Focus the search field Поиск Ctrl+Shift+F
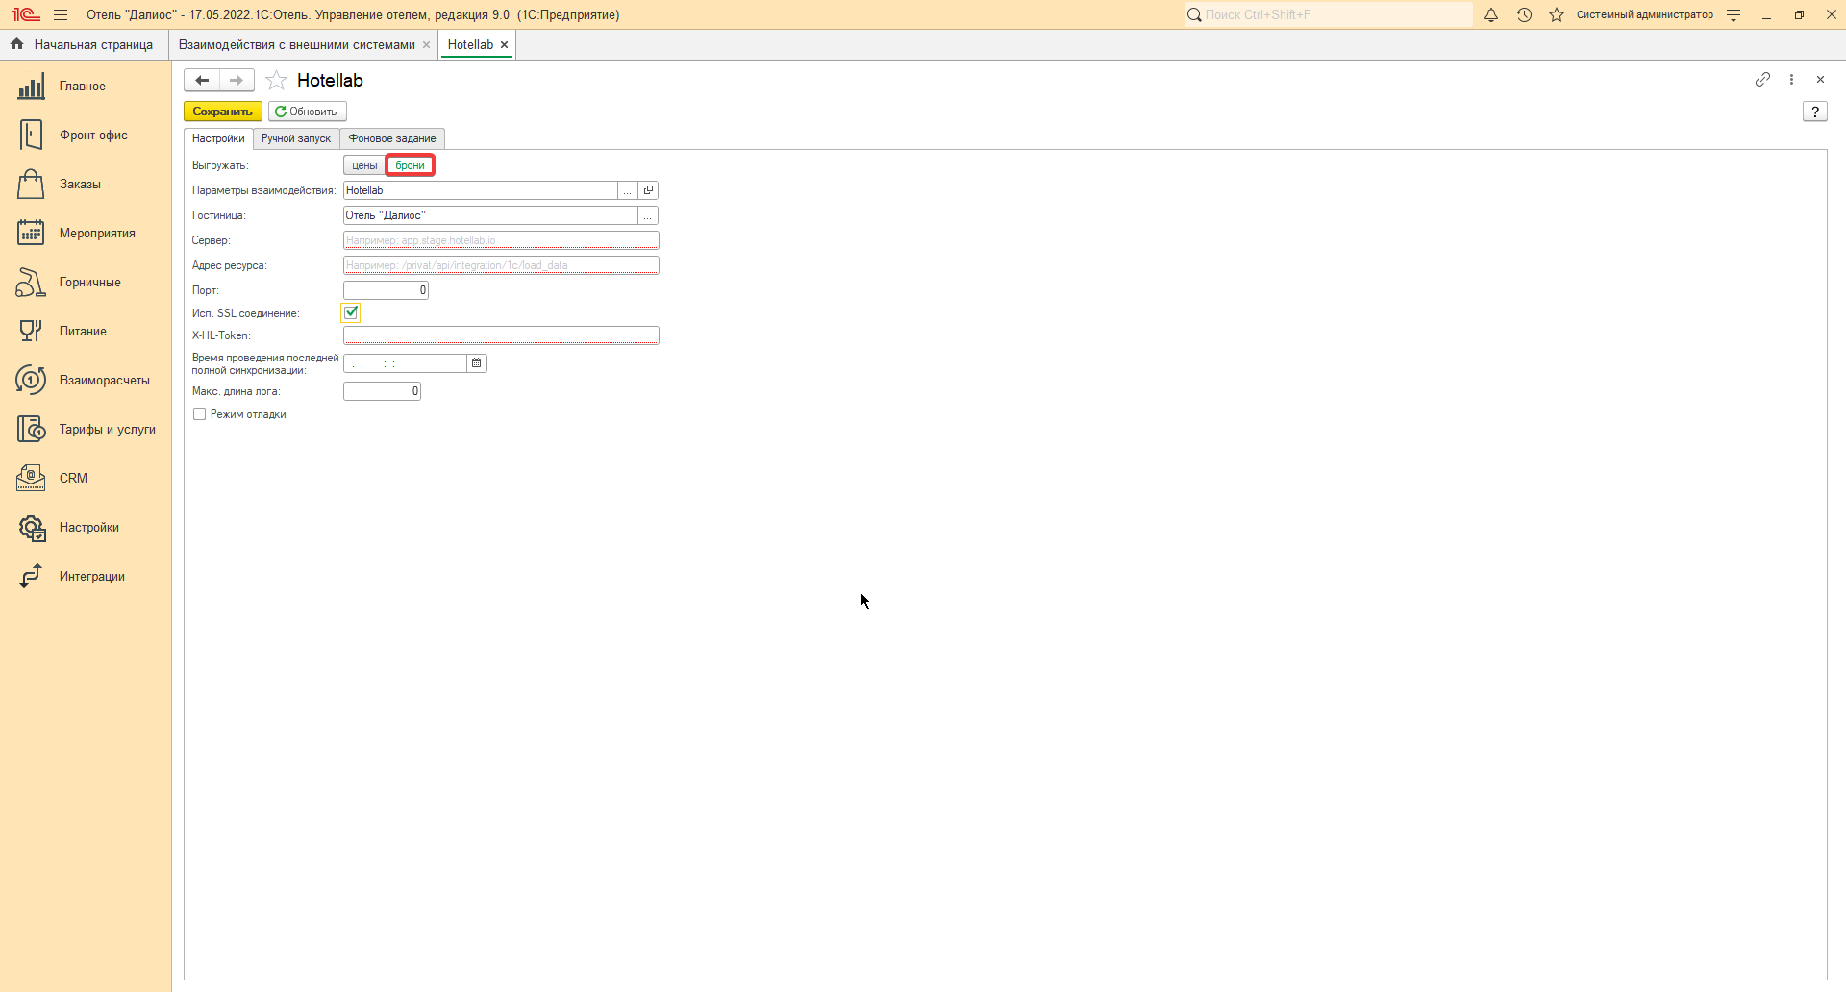The image size is (1846, 992). tap(1328, 14)
